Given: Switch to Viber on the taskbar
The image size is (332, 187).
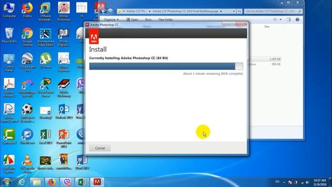Looking at the screenshot, I should click(x=67, y=182).
